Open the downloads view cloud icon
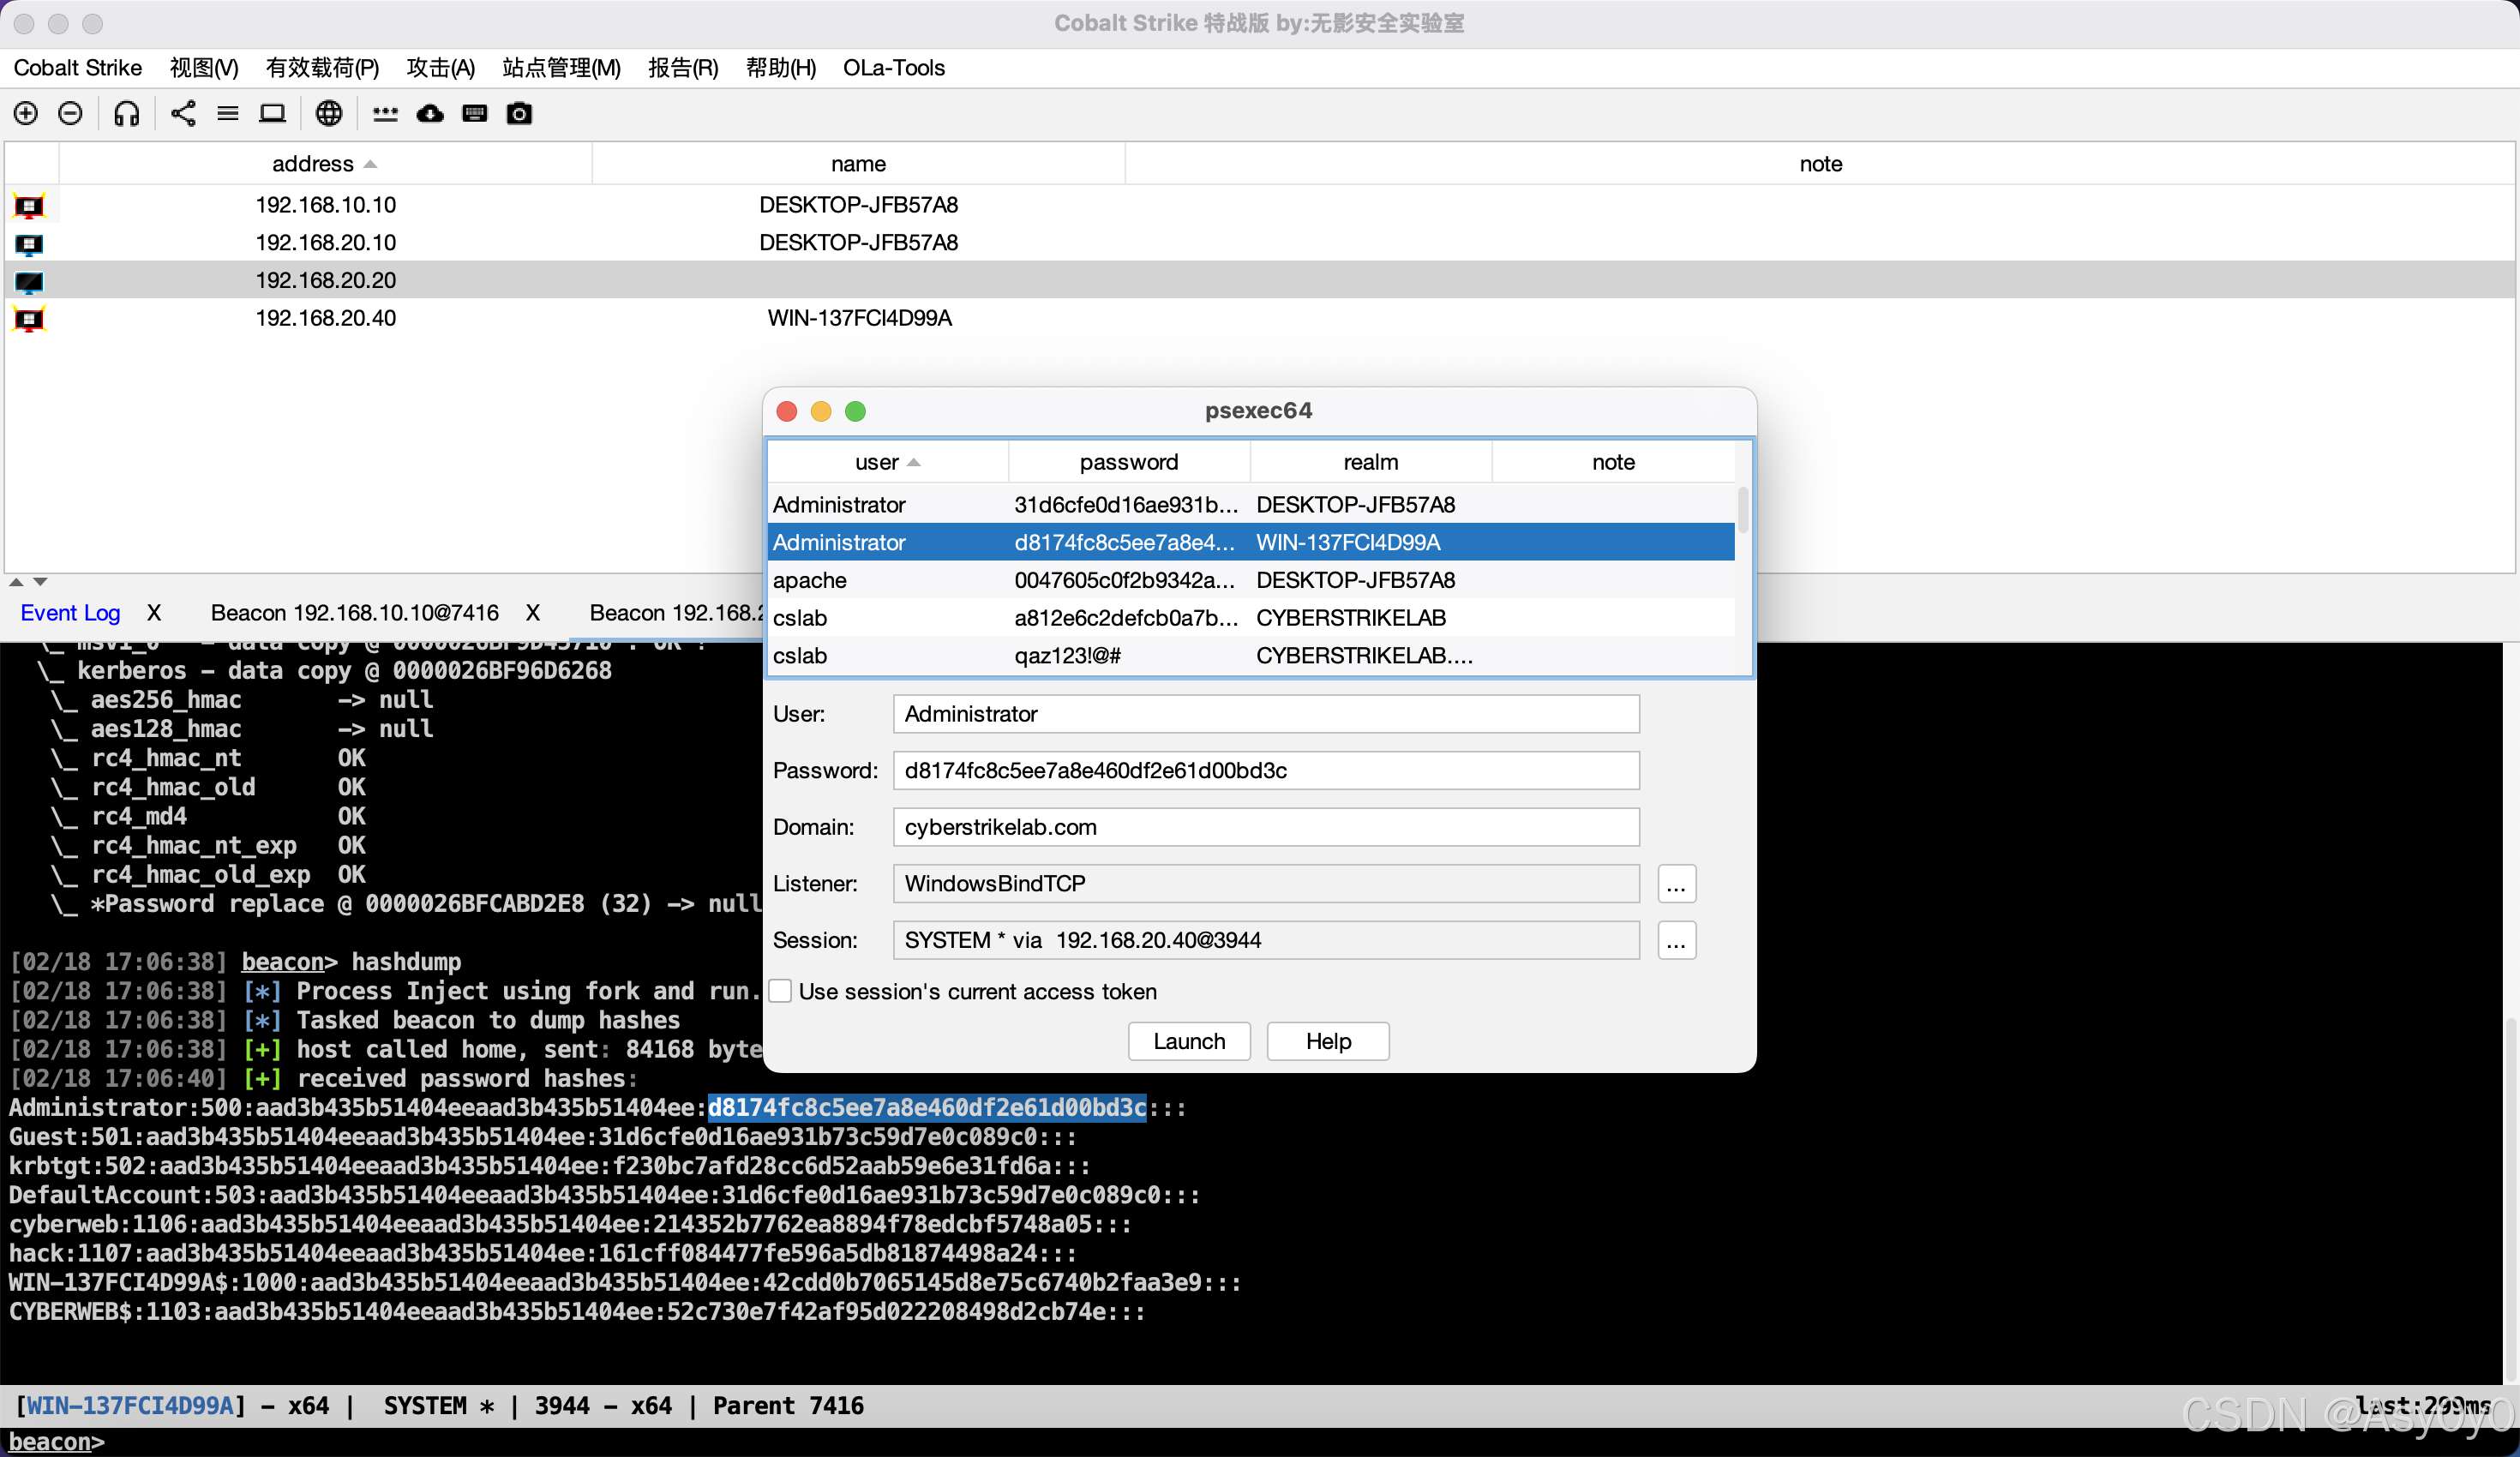Screen dimensions: 2520x1457 (x=429, y=113)
